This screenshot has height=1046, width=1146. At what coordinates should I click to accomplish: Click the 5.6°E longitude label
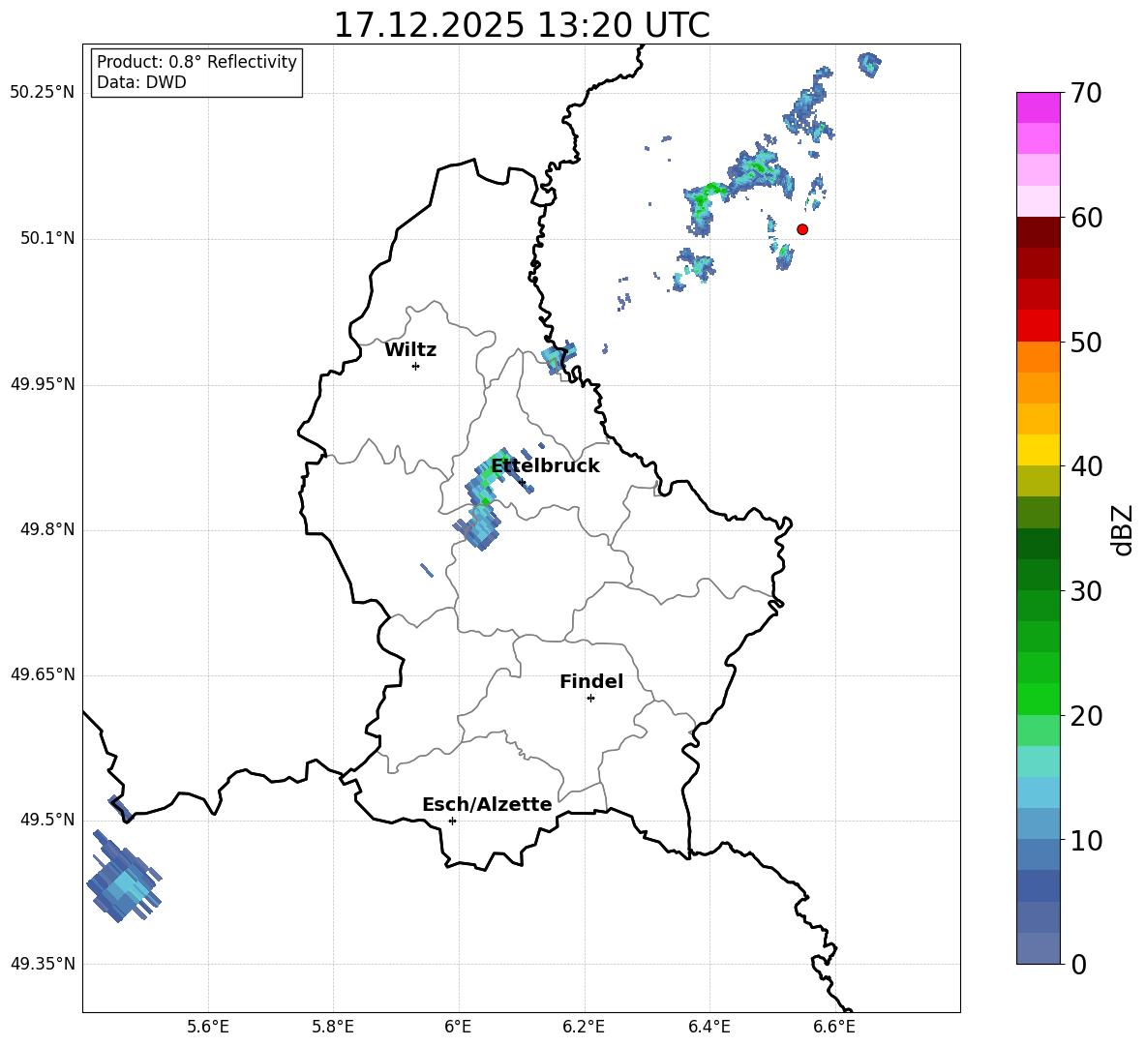[x=208, y=1027]
